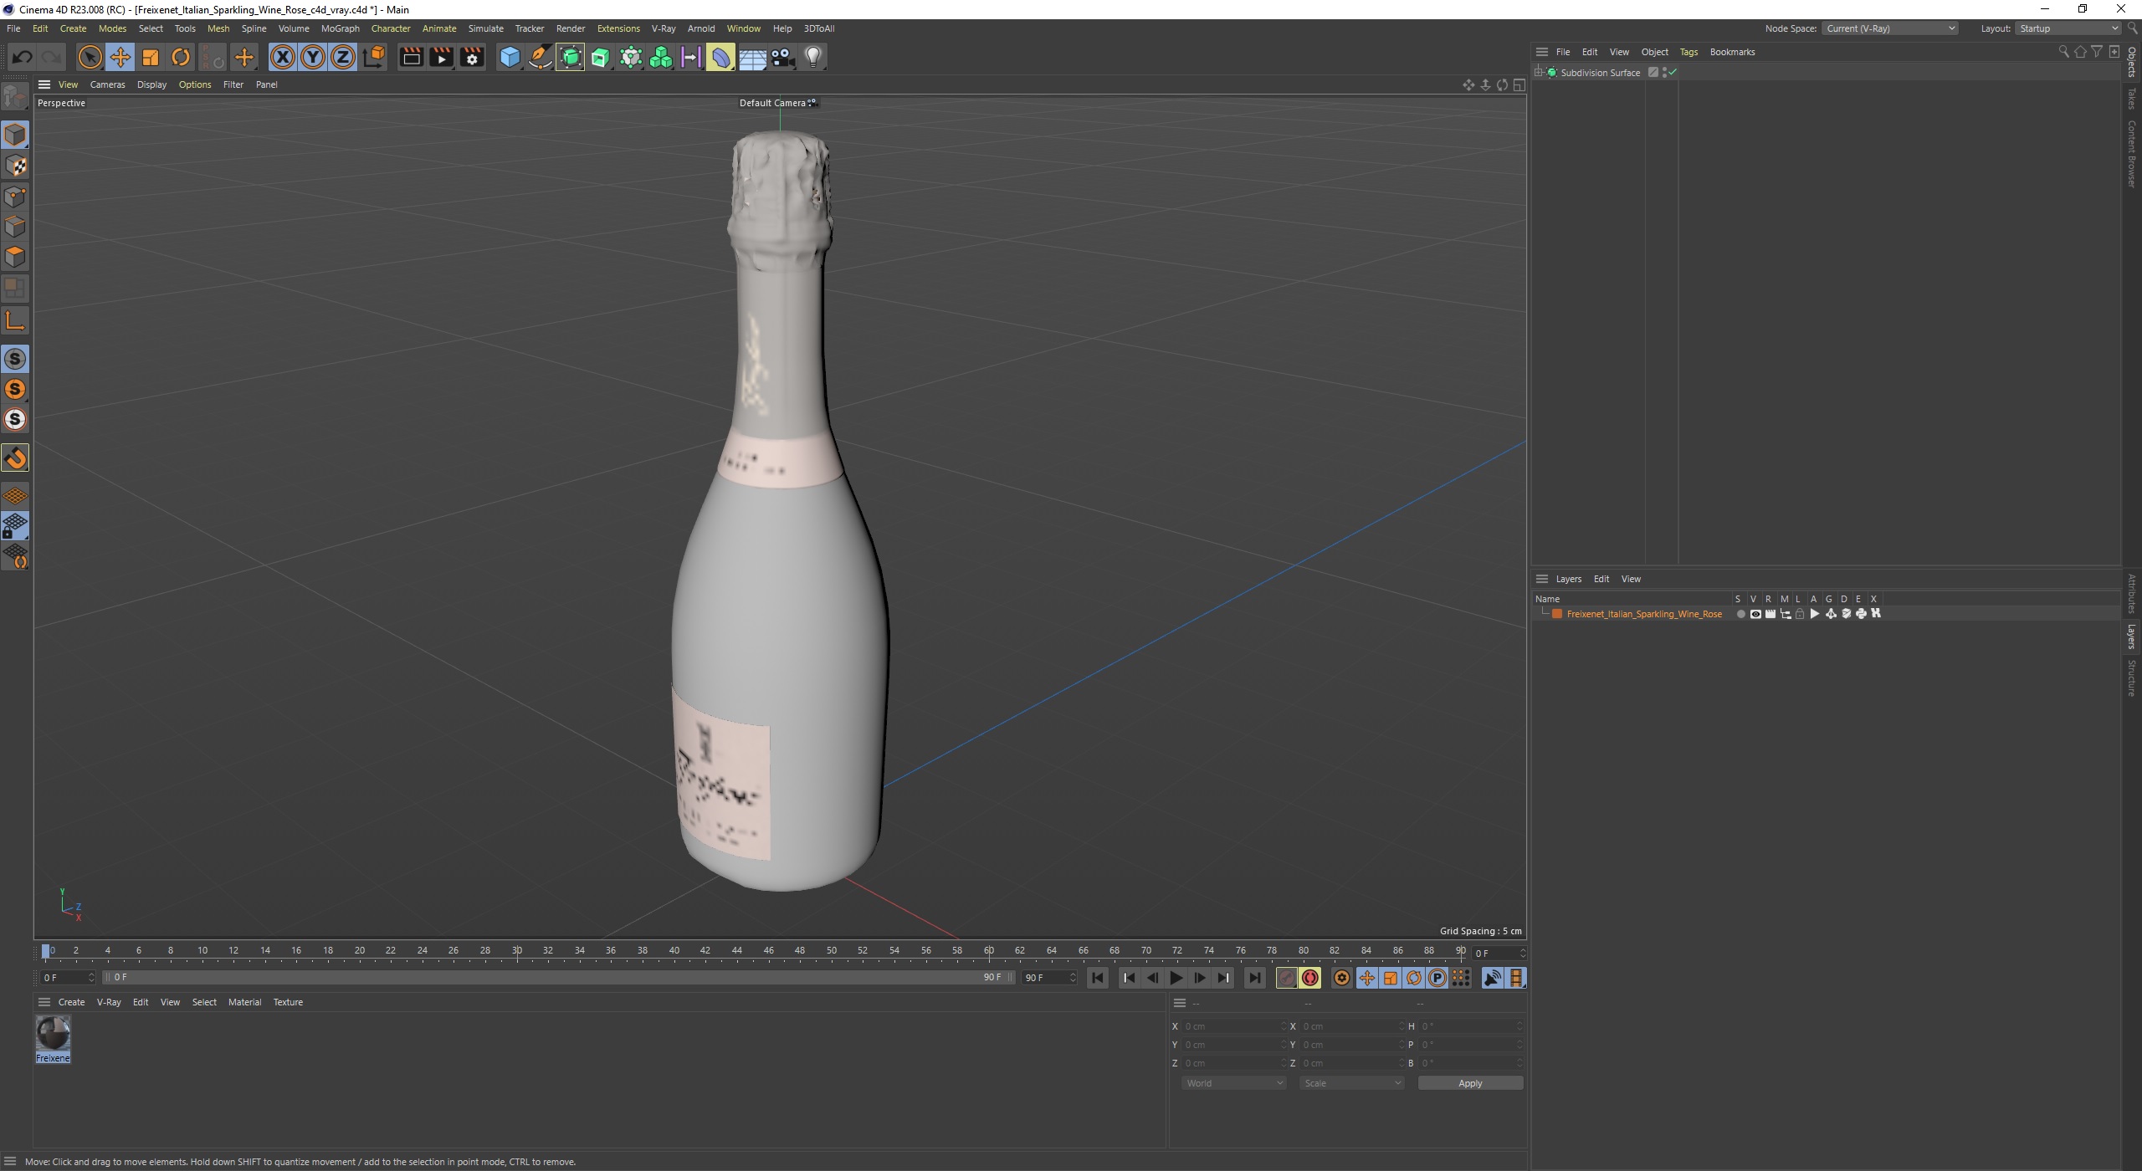Toggle Enable Snap magnet icon
Image resolution: width=2142 pixels, height=1171 pixels.
tap(15, 458)
